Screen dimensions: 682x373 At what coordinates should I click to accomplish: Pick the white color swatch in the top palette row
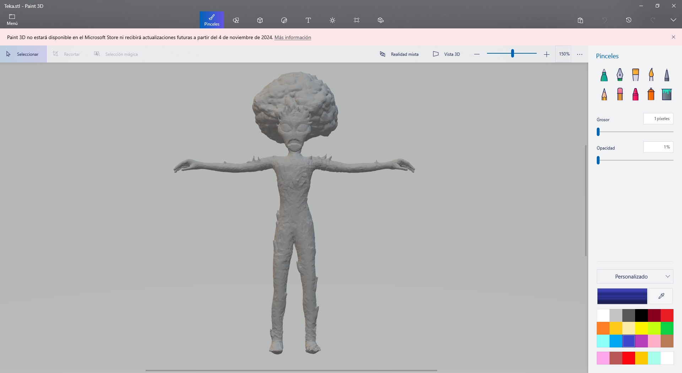pyautogui.click(x=603, y=315)
